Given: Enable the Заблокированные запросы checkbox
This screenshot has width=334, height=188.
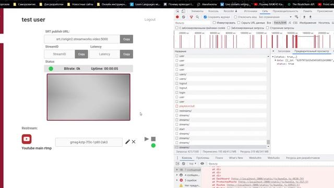Looking at the screenshot, I should tap(229, 28).
